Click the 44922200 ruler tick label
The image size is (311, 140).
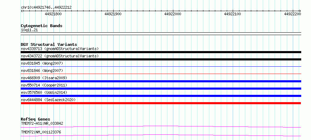click(x=292, y=14)
